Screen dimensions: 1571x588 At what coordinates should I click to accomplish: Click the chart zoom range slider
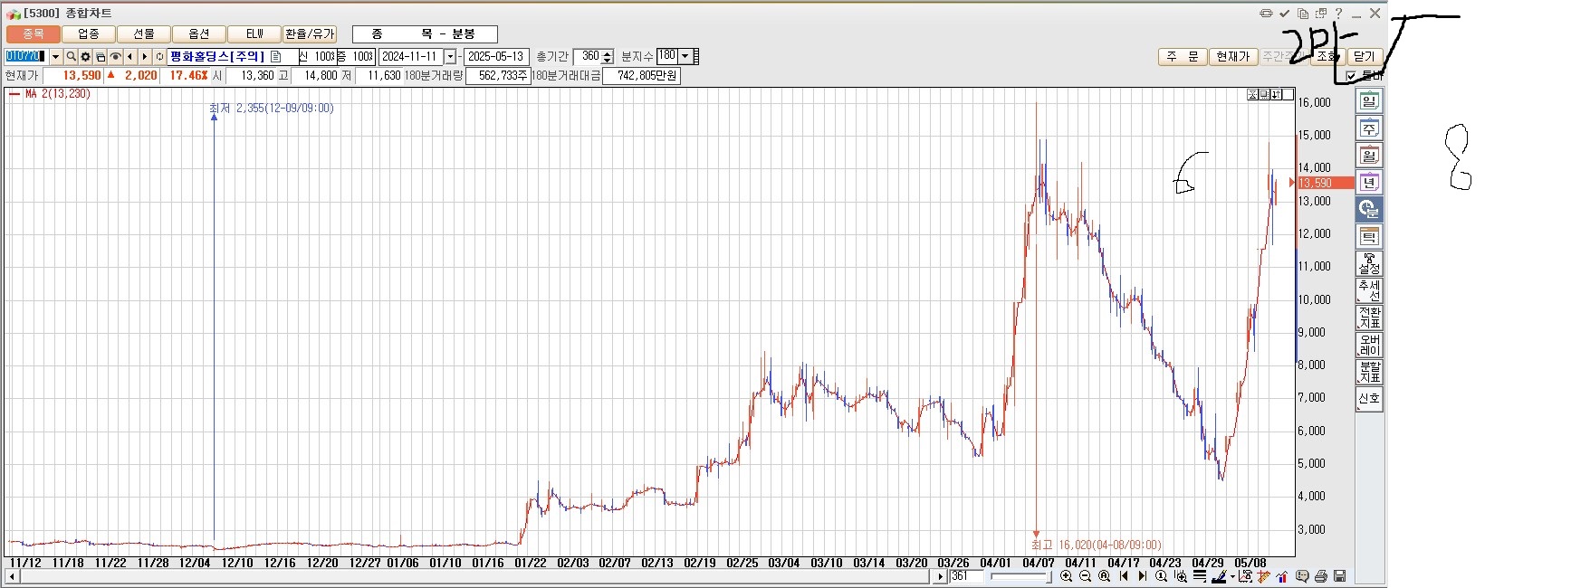tap(1020, 576)
